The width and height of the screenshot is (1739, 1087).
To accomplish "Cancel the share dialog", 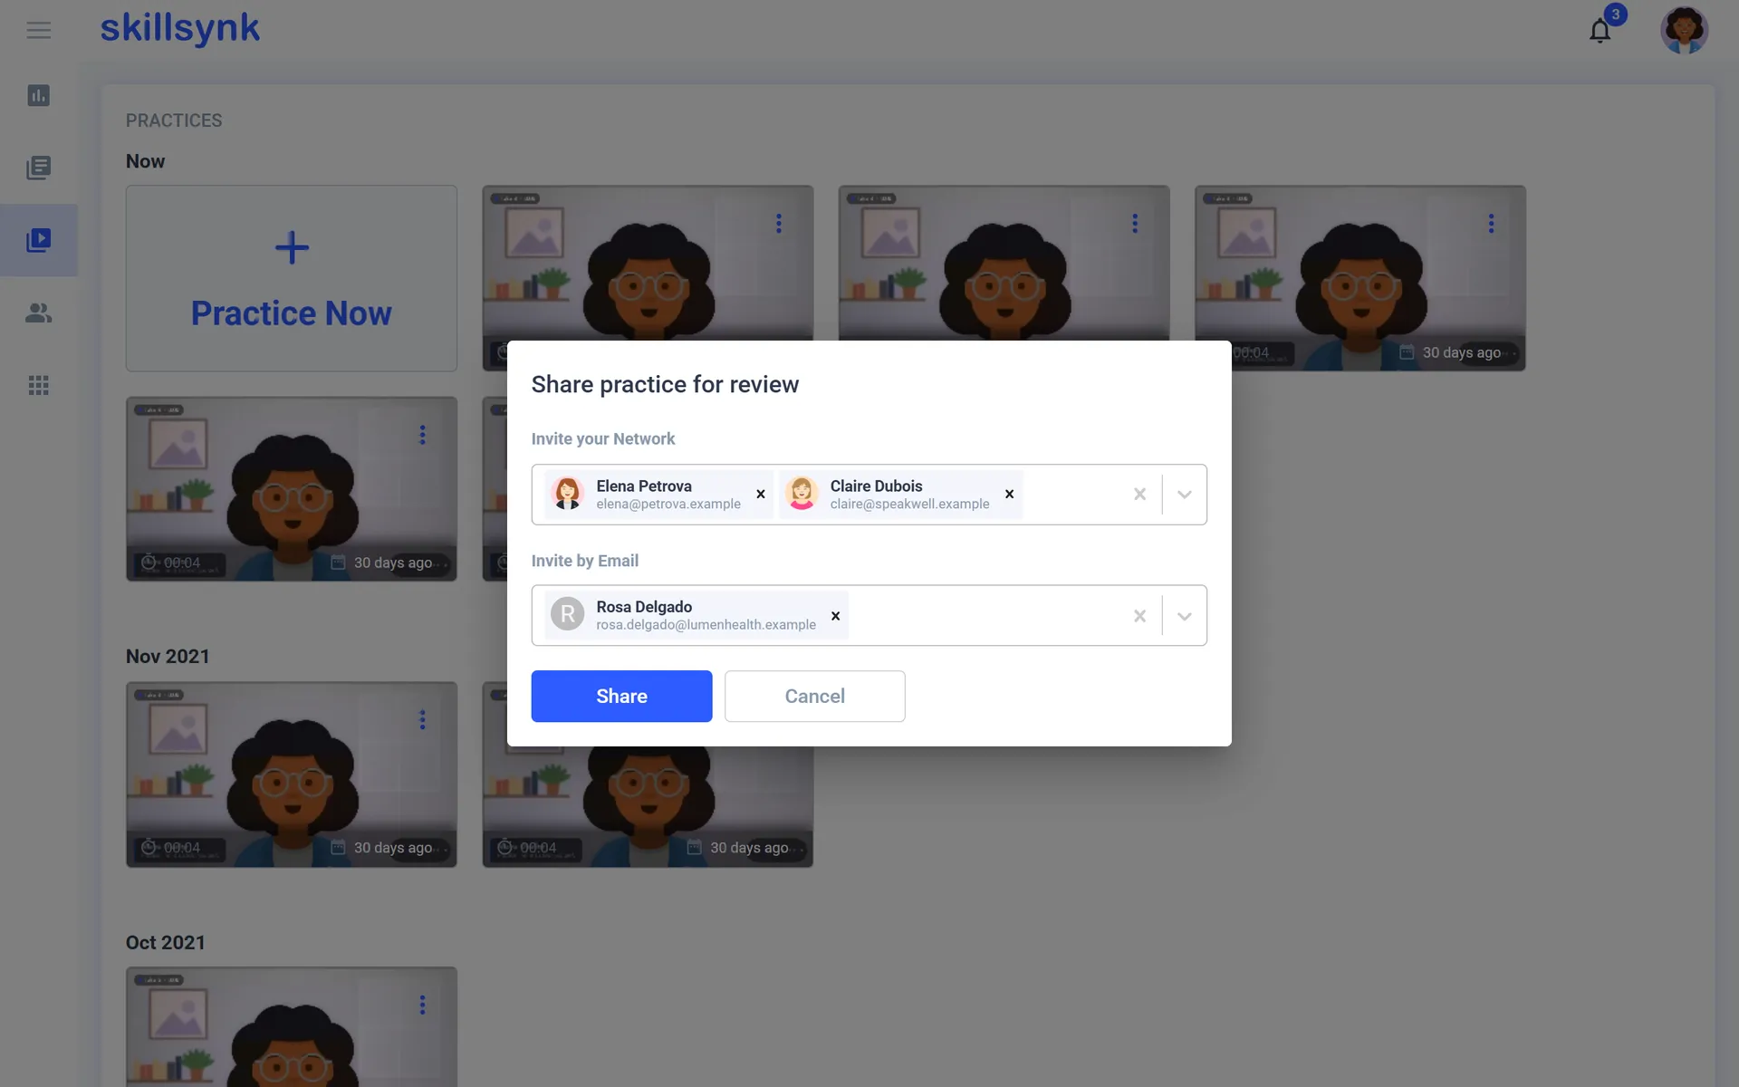I will pyautogui.click(x=814, y=696).
